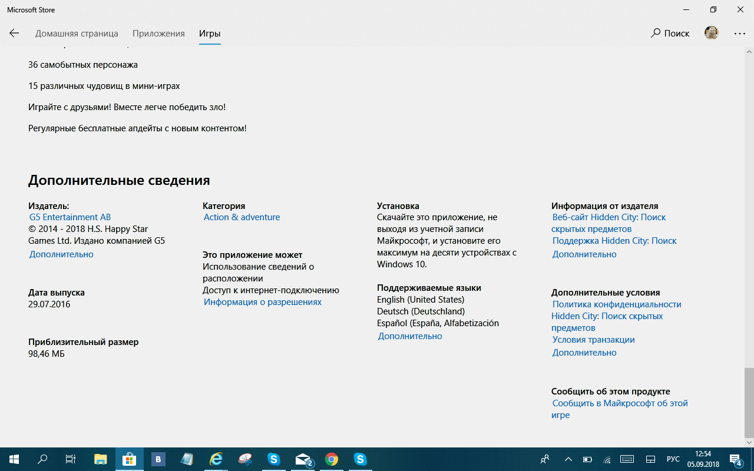754x471 pixels.
Task: Click English (United States) language entry
Action: [x=421, y=300]
